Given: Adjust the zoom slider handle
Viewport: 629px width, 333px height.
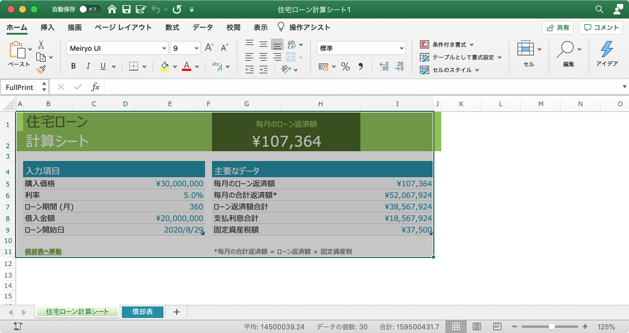Looking at the screenshot, I should click(552, 327).
